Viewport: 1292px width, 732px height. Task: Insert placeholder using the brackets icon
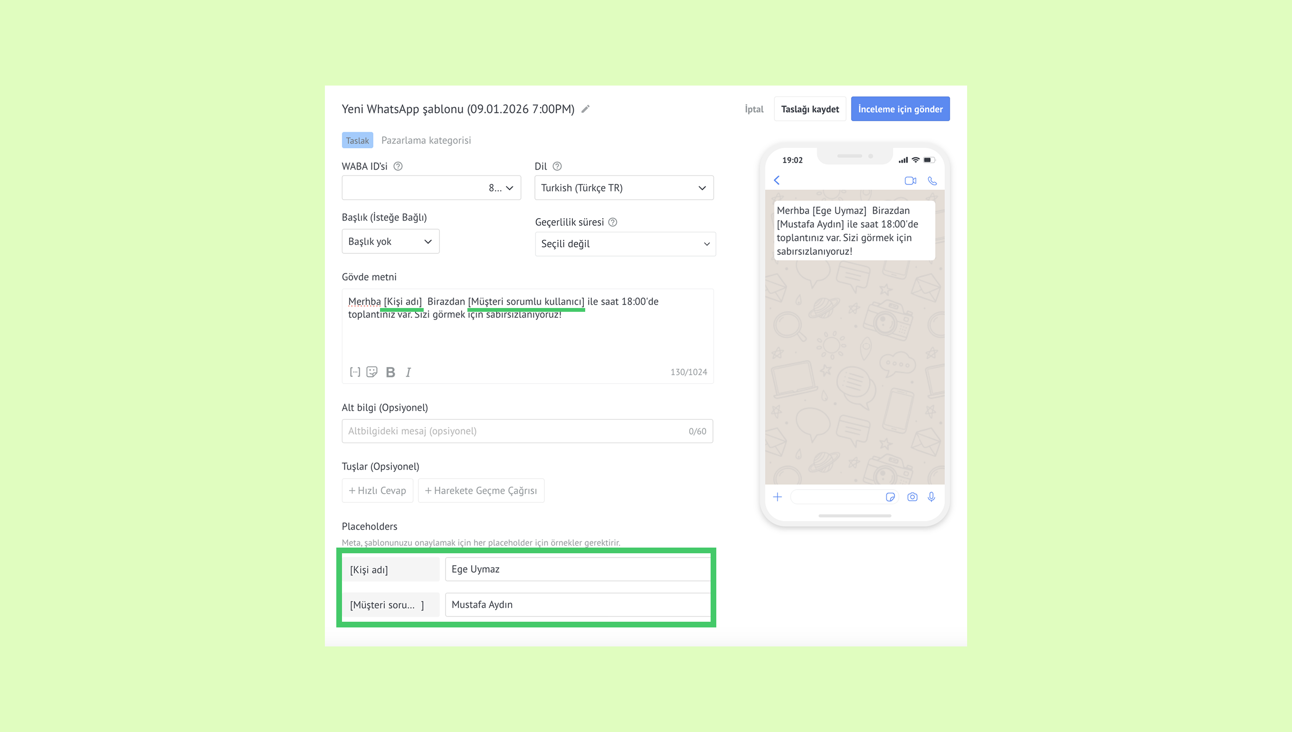coord(355,372)
